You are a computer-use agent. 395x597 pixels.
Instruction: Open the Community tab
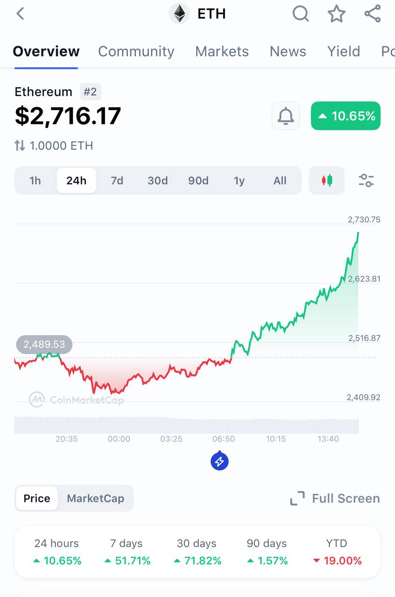point(136,51)
